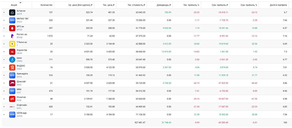Expand the Астра ао row arrow
This screenshot has width=292, height=128.
click(x=4, y=12)
